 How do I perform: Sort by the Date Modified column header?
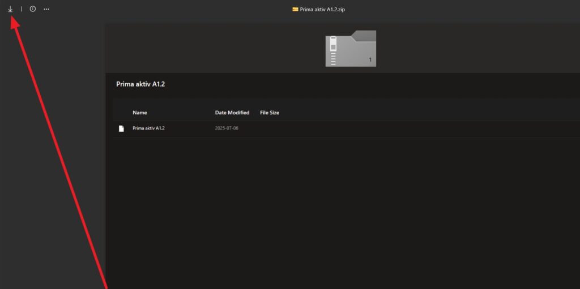coord(232,113)
